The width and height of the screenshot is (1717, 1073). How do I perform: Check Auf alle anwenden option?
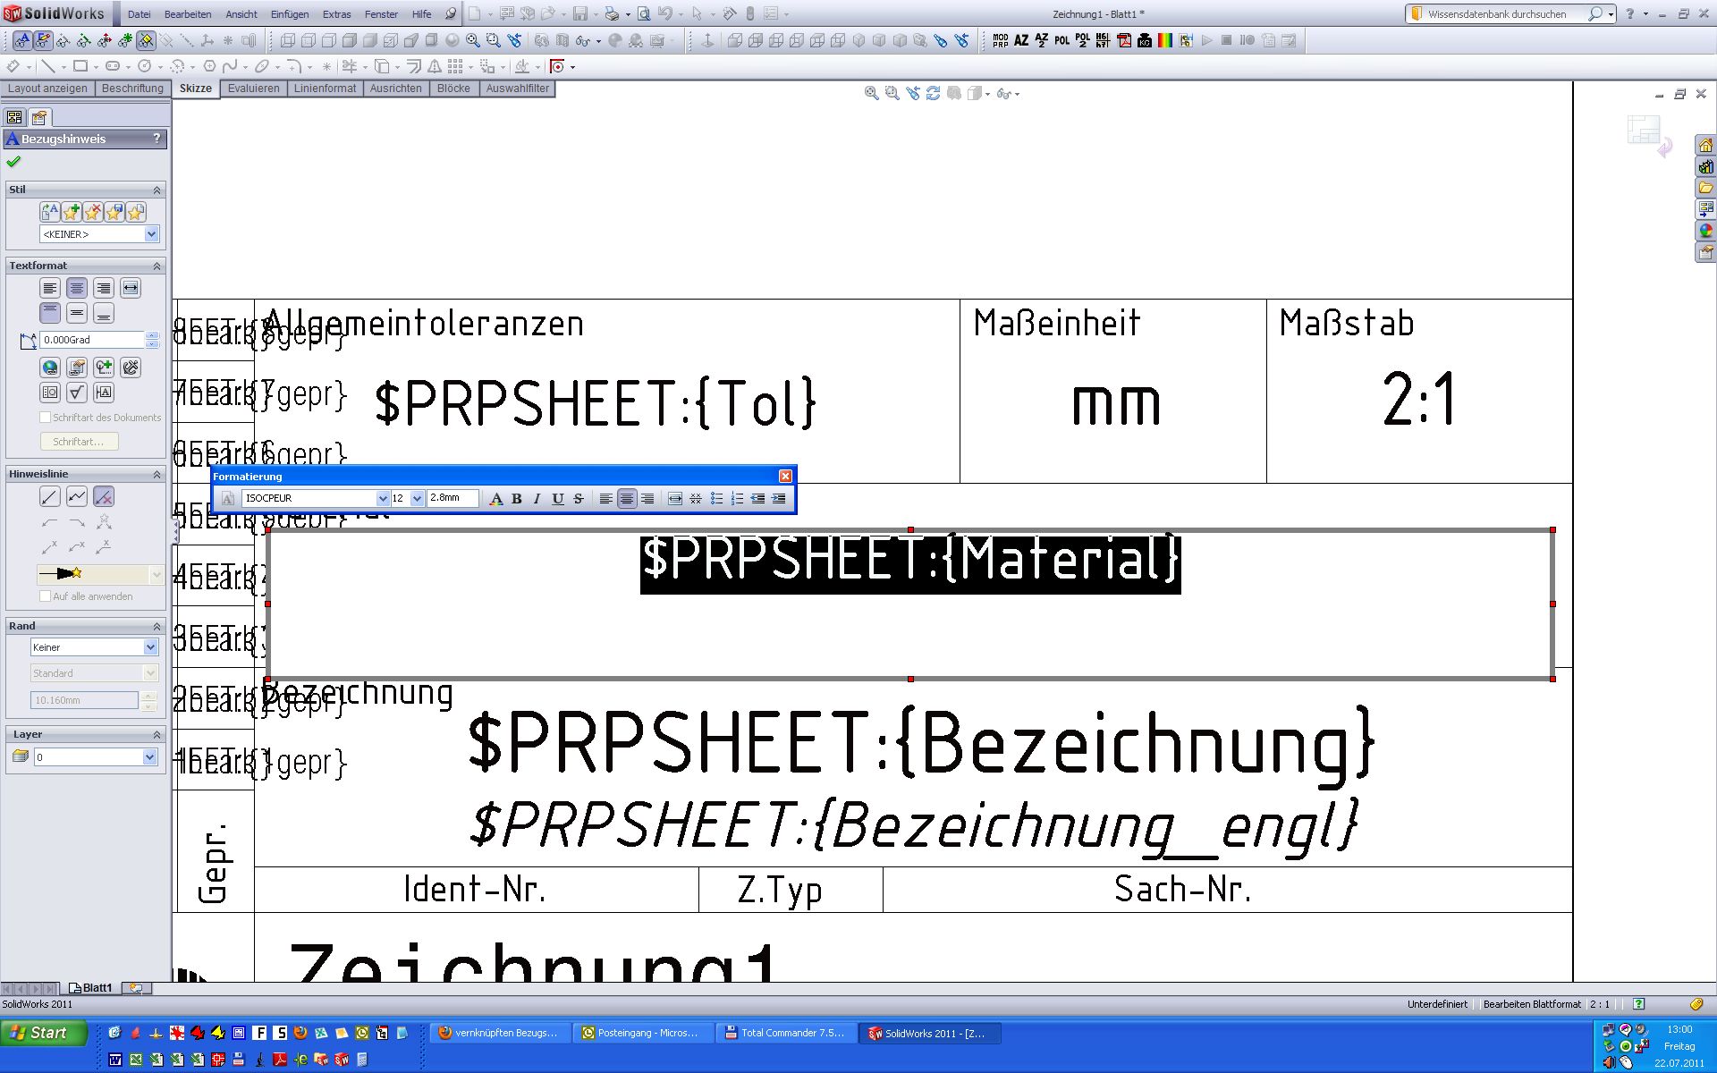pos(46,596)
